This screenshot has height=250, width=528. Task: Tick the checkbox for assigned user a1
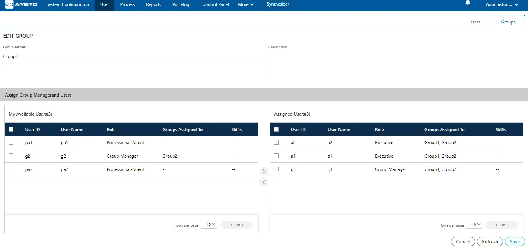pos(276,156)
